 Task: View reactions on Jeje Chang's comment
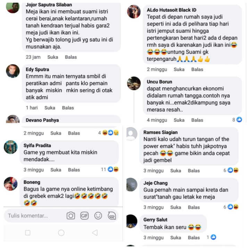231,207
